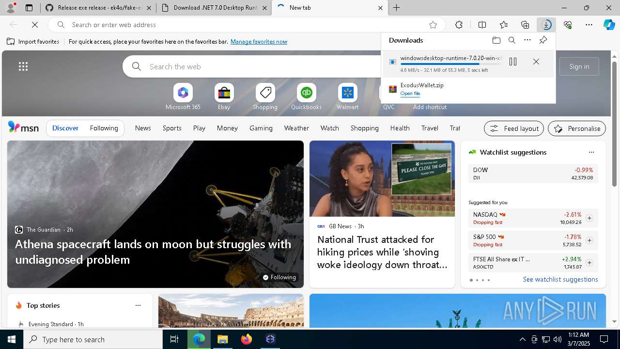Open the News category
This screenshot has height=349, width=620.
click(143, 128)
